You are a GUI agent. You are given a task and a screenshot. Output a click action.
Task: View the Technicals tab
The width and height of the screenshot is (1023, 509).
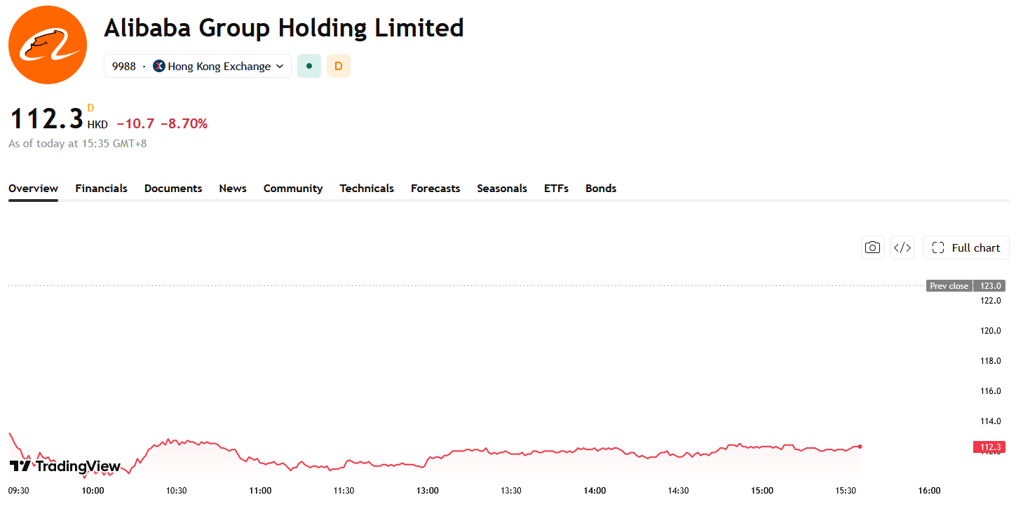pos(367,188)
